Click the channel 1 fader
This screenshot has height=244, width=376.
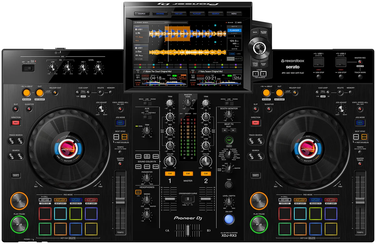click(170, 199)
